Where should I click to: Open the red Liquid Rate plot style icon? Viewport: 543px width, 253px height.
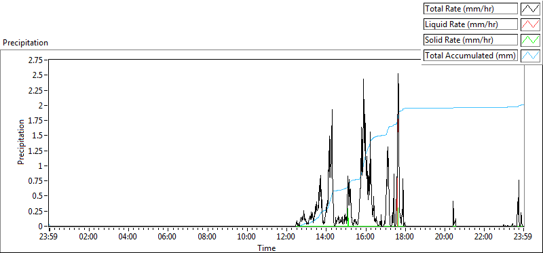coord(531,24)
